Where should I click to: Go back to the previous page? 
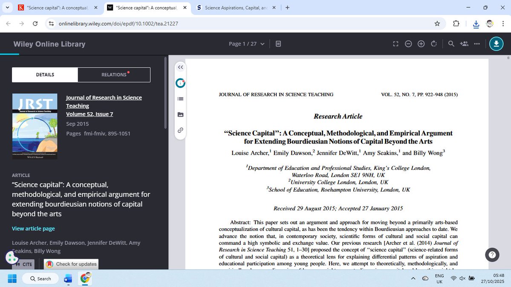point(9,23)
